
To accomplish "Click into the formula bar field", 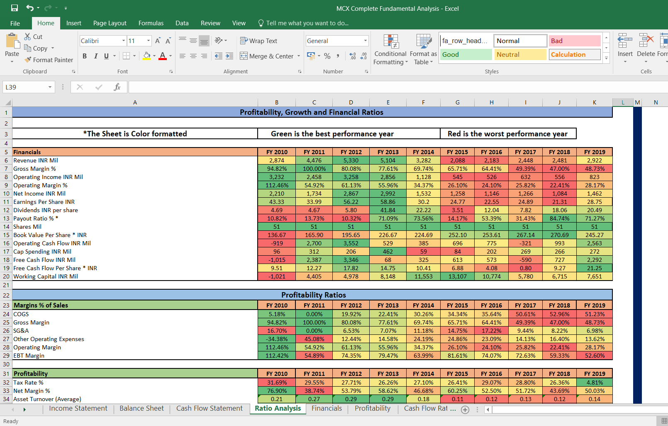I will coord(397,87).
